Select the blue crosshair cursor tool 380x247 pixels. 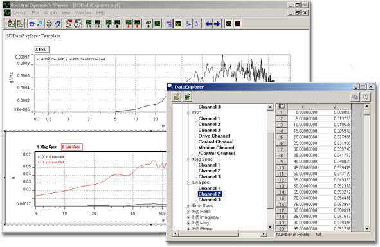click(x=32, y=24)
